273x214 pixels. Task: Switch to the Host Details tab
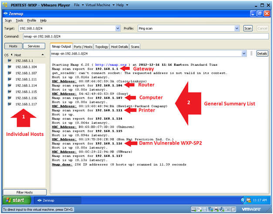[x=119, y=47]
